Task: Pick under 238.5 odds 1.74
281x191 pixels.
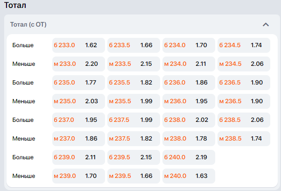Action: pyautogui.click(x=244, y=138)
